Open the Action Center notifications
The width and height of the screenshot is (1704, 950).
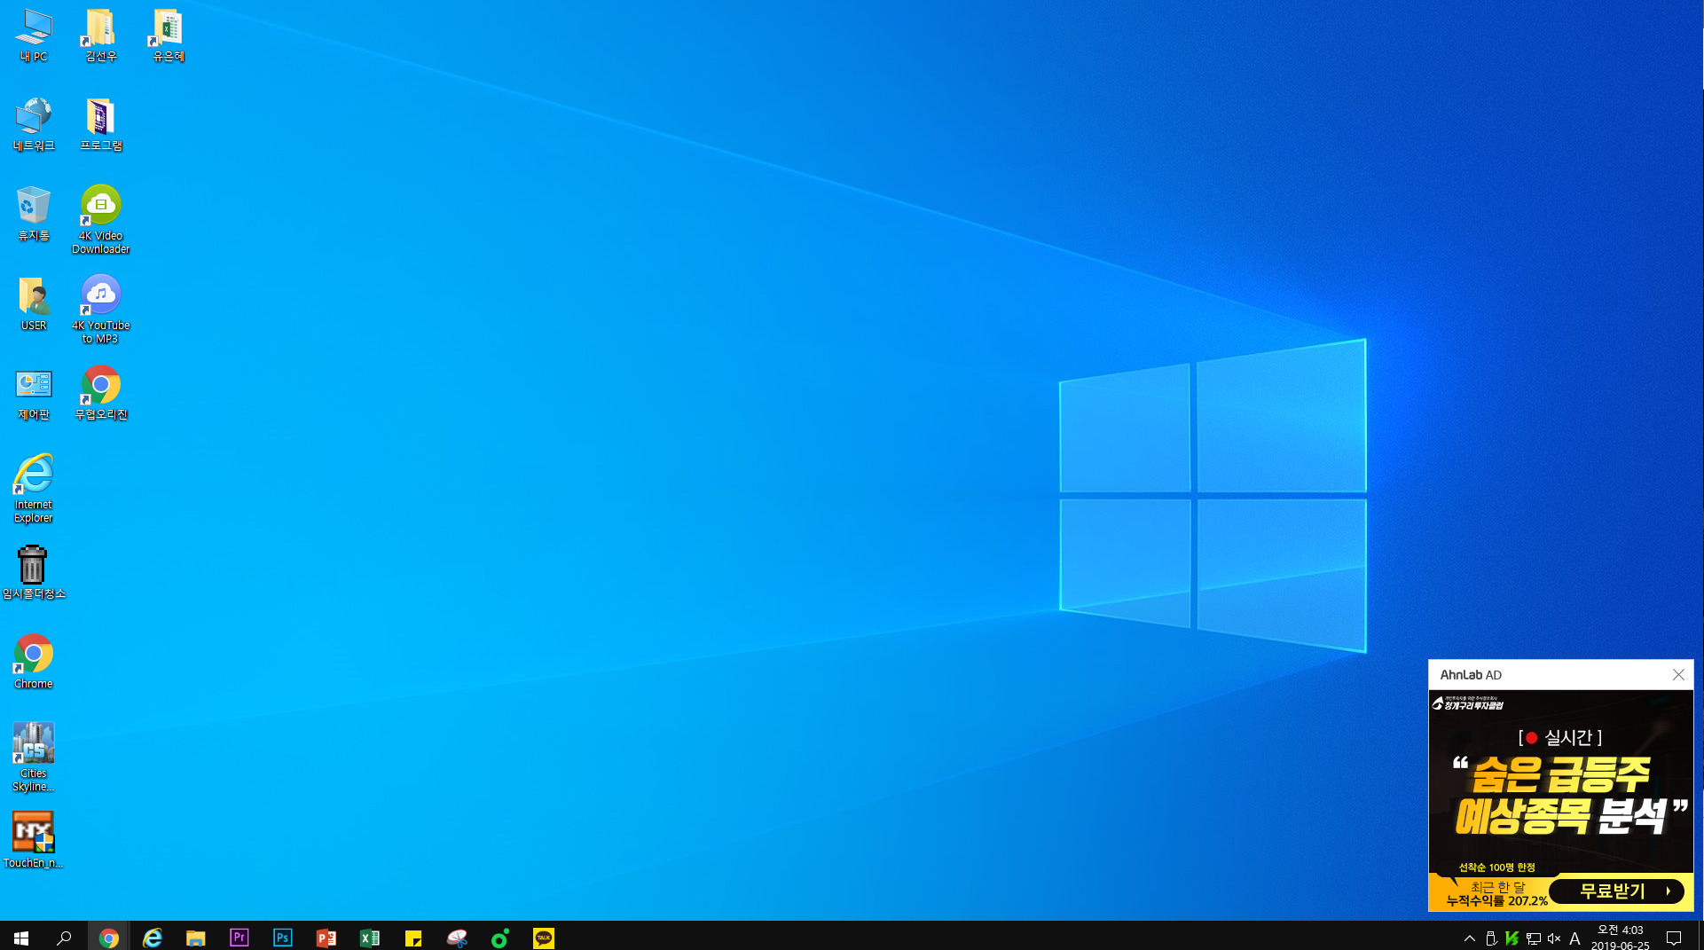(1674, 938)
